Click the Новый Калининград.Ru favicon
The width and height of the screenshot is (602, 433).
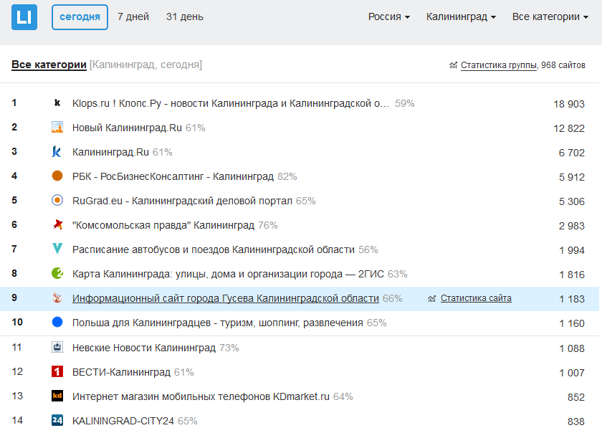(x=57, y=127)
